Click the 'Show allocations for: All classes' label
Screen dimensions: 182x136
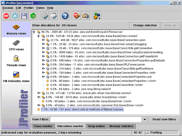coord(55,25)
